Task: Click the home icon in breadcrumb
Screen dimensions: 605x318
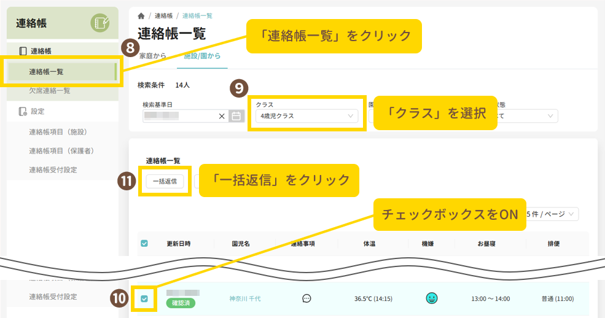Action: tap(142, 15)
